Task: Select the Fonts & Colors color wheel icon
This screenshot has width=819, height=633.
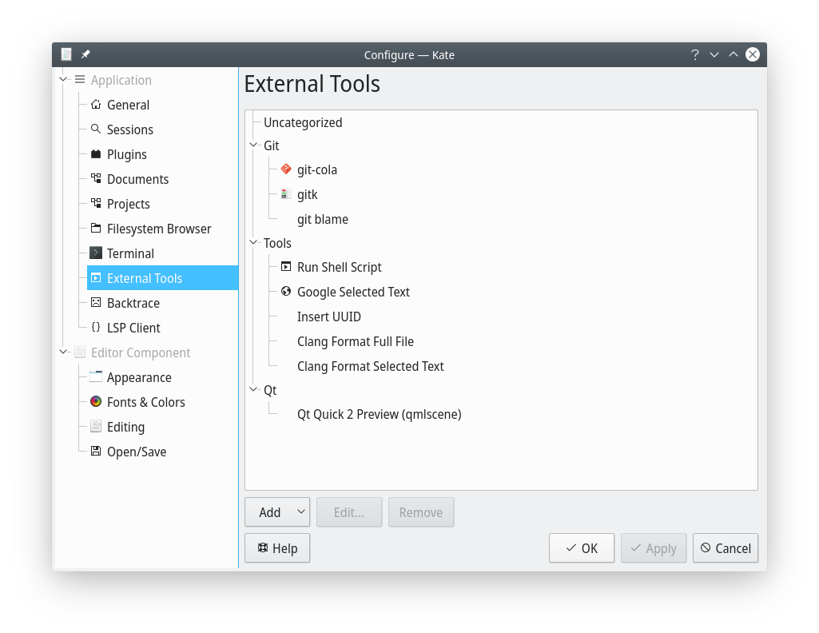Action: point(96,402)
